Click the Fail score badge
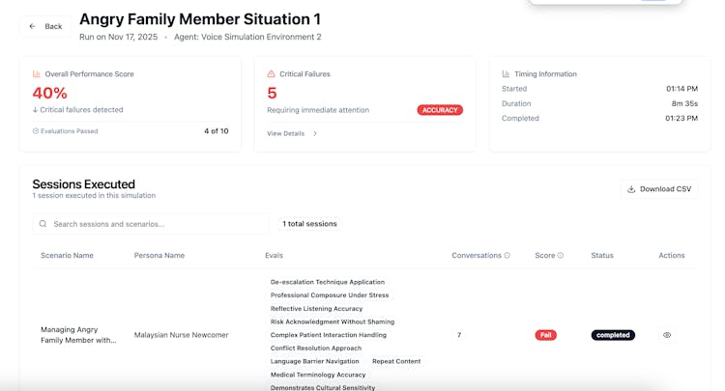This screenshot has height=391, width=725. [x=546, y=335]
